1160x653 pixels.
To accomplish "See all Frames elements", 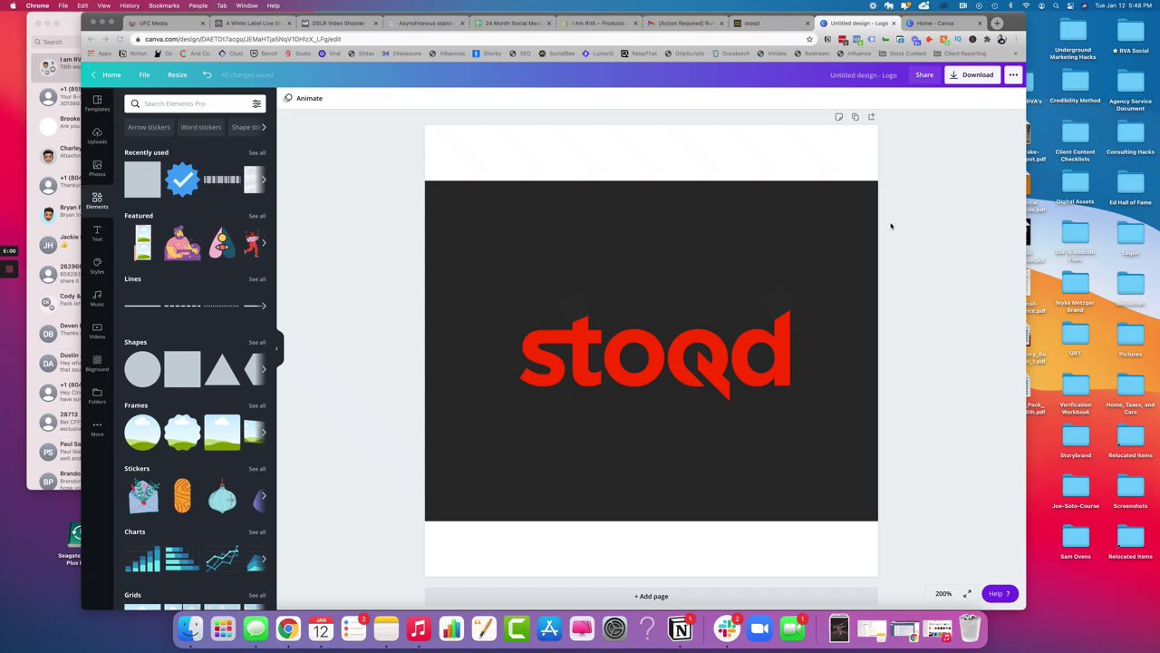I will click(x=257, y=405).
